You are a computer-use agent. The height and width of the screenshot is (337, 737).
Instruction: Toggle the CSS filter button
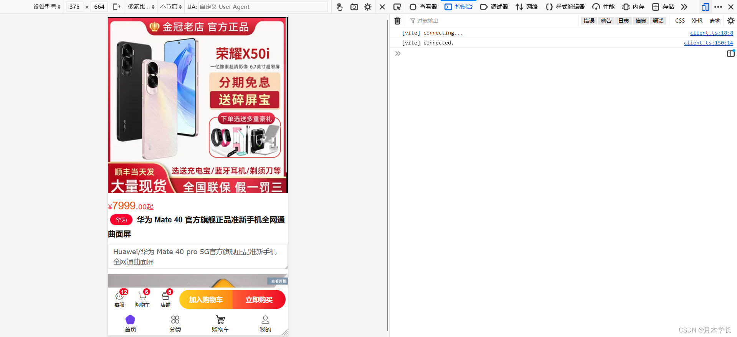(680, 21)
